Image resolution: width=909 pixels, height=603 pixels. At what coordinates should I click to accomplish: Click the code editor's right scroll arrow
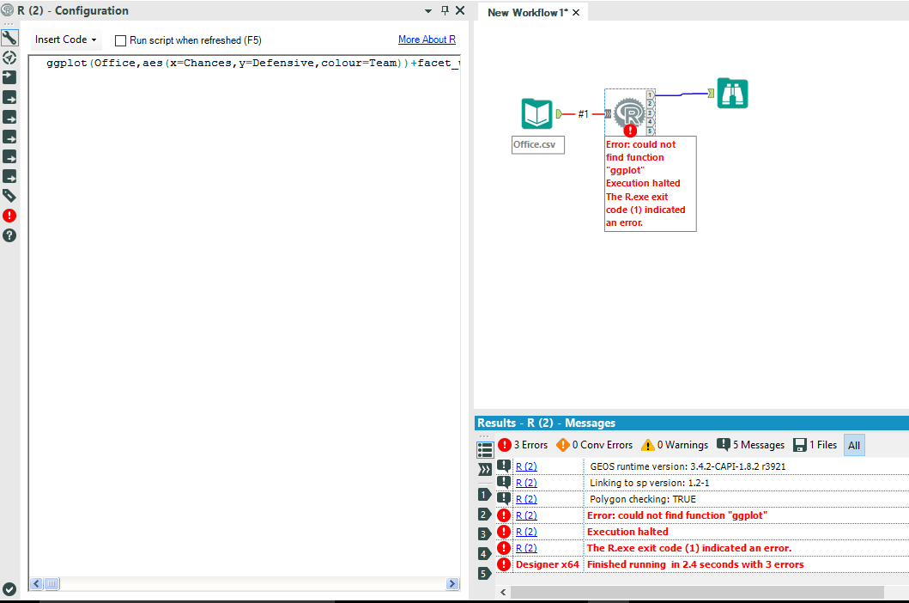tap(452, 584)
